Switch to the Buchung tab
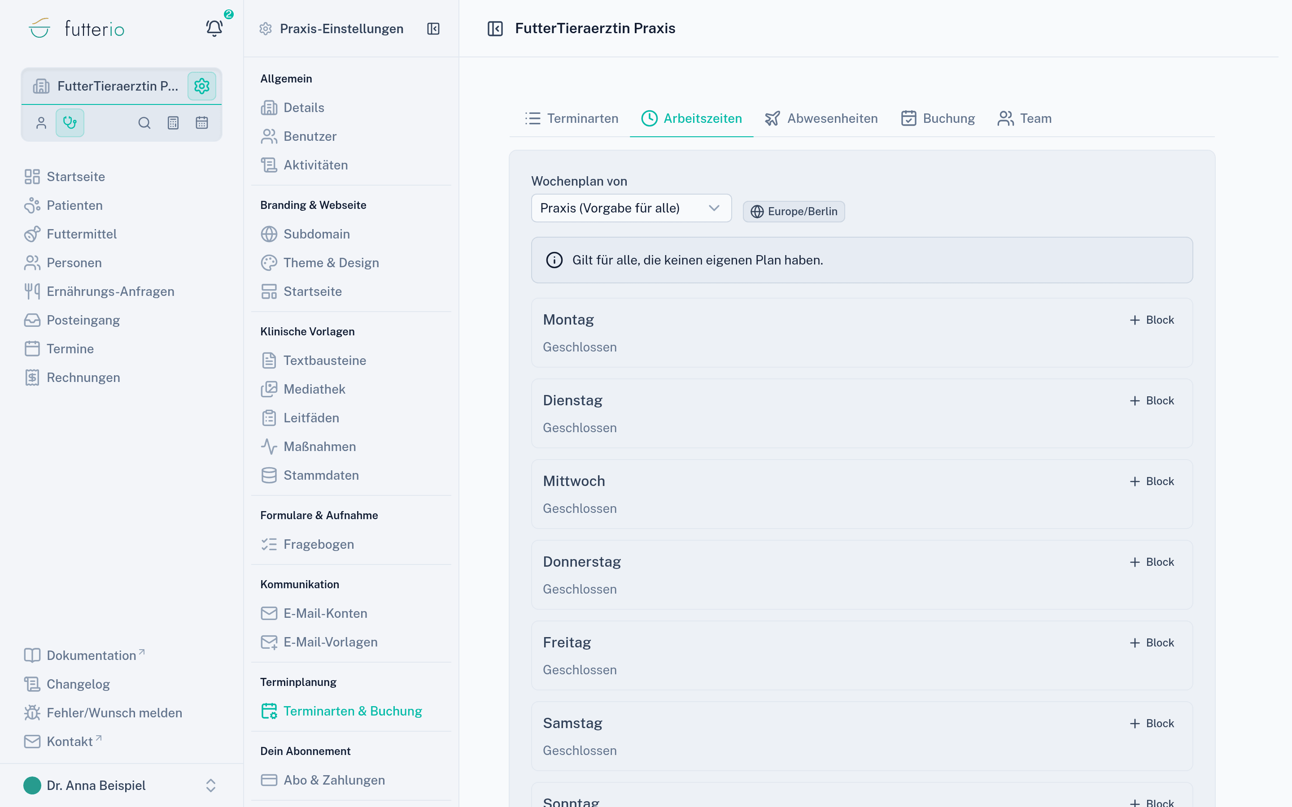Viewport: 1292px width, 807px height. (938, 118)
